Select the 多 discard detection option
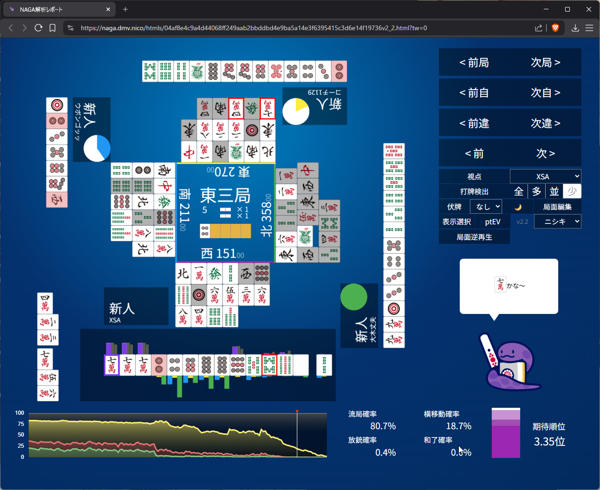Image resolution: width=600 pixels, height=490 pixels. pos(536,191)
